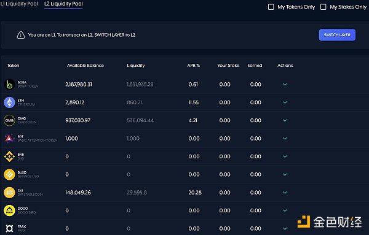The image size is (369, 235).
Task: Click the BASIC ATTENTION TOKEN label
Action: tap(38, 141)
